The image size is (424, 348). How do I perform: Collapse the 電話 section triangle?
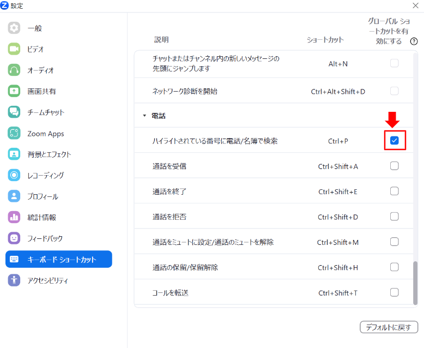[x=144, y=116]
